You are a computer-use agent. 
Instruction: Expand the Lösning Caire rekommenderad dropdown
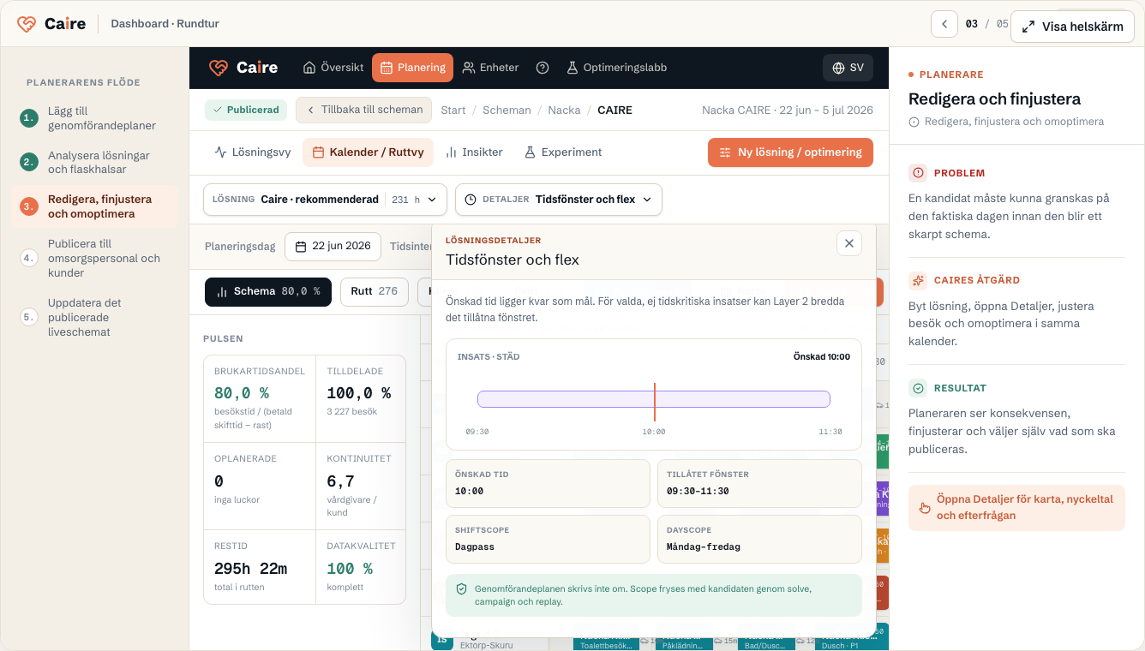pos(325,200)
